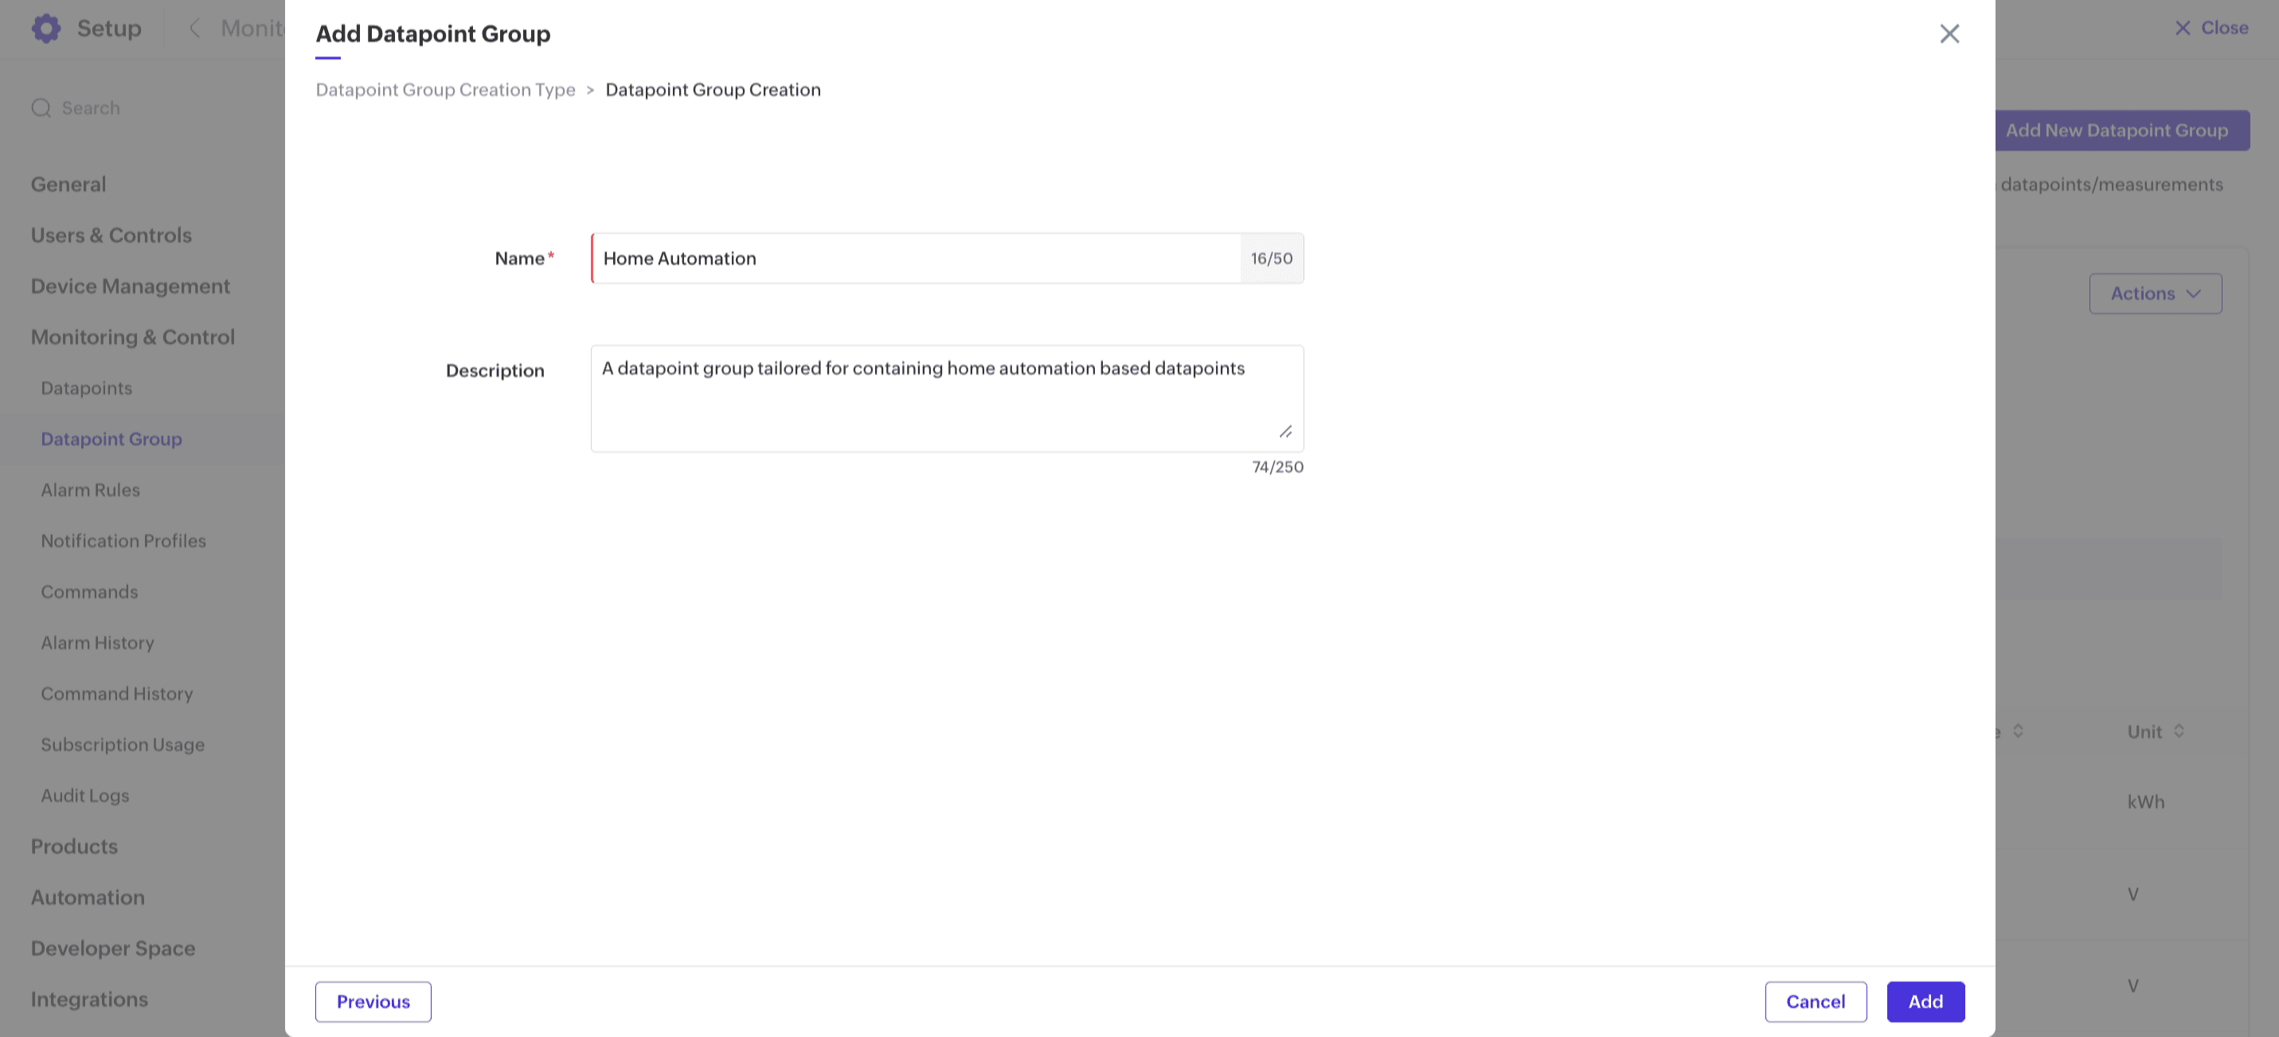This screenshot has height=1037, width=2279.
Task: Go back with the Previous button
Action: [x=373, y=1002]
